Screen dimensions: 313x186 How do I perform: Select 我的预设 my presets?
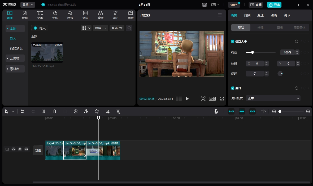click(16, 48)
